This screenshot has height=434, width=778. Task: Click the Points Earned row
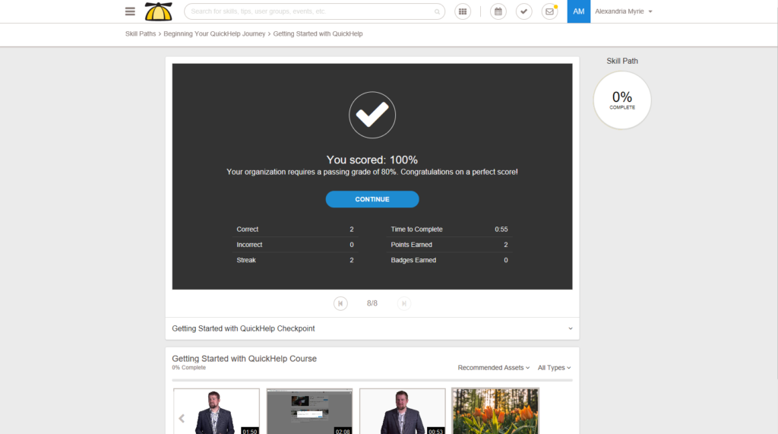coord(449,245)
